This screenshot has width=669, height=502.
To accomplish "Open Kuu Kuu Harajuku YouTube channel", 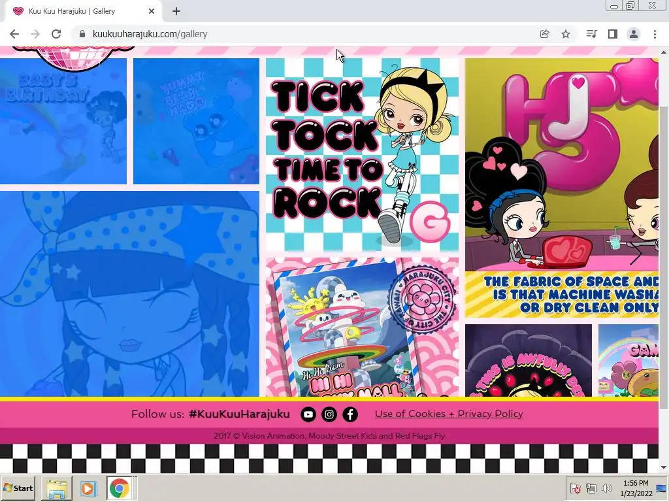I will tap(308, 414).
